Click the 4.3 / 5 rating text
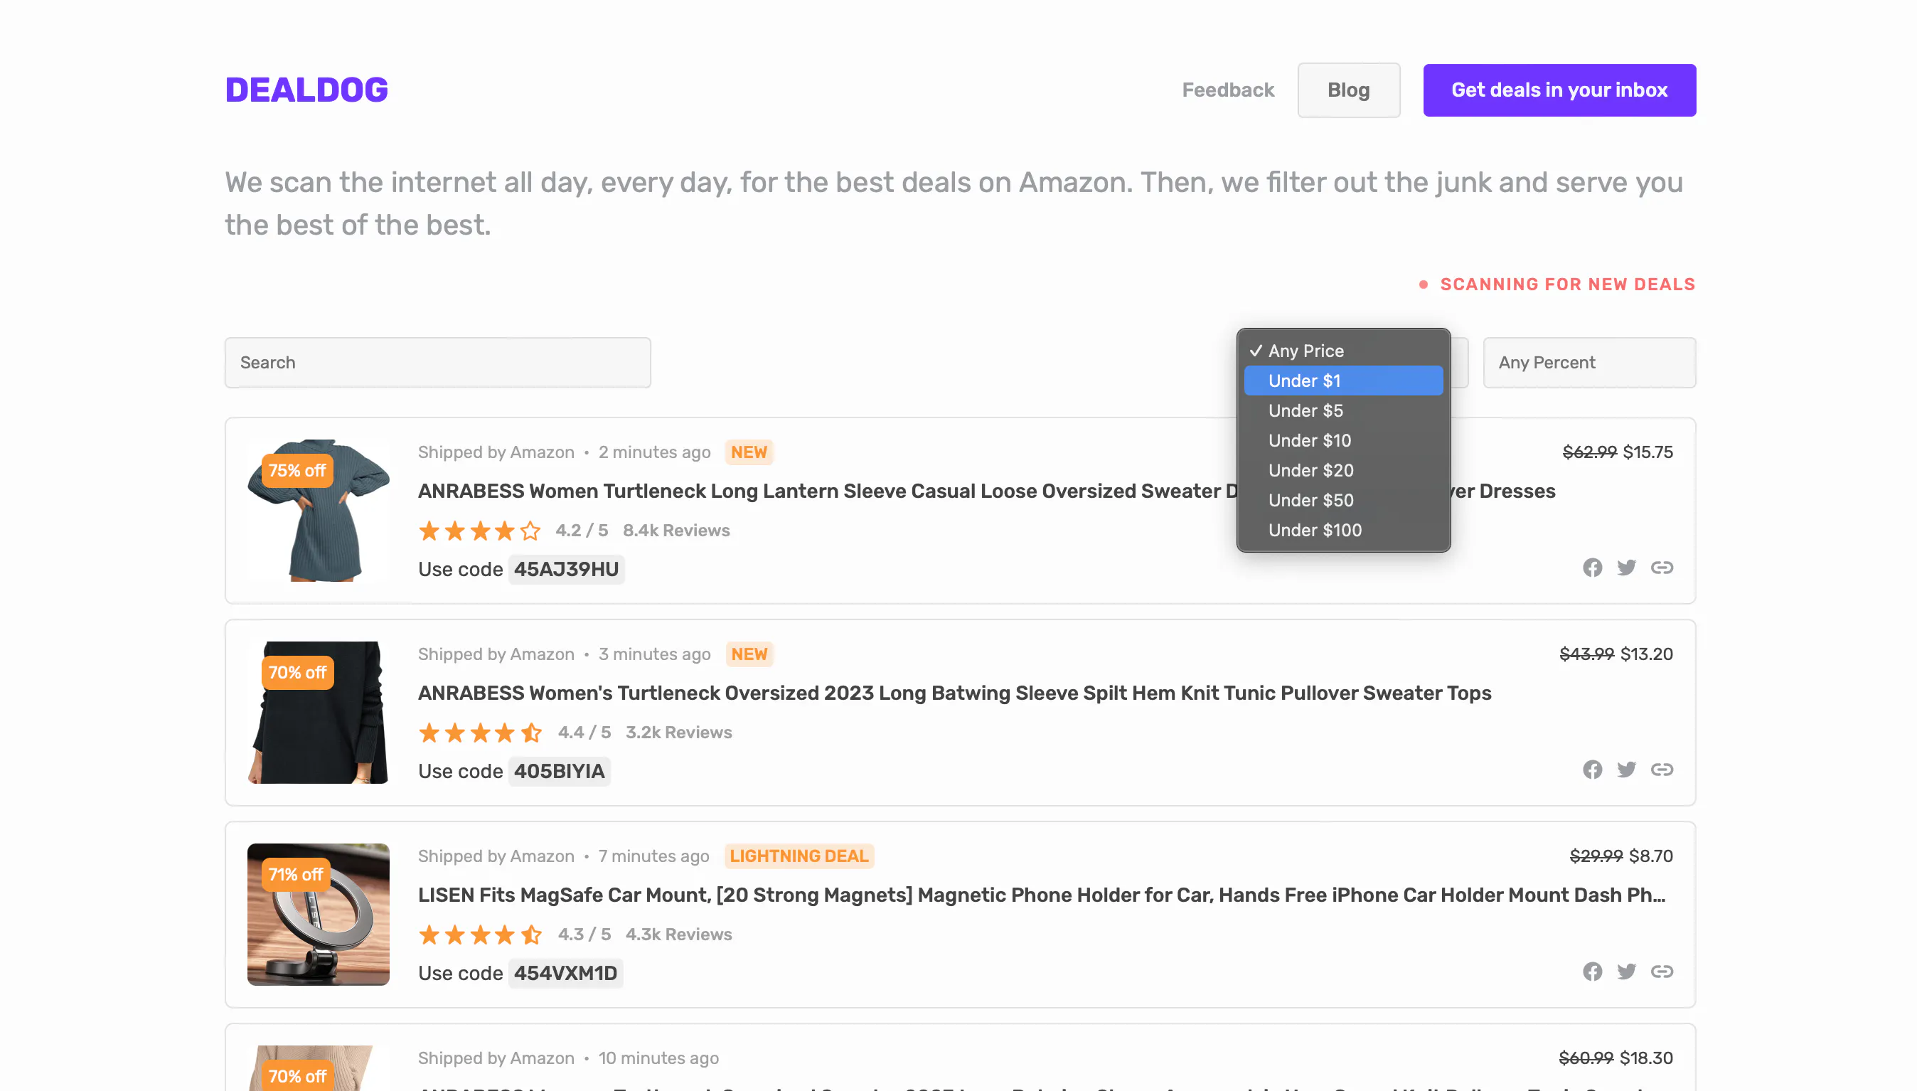Image resolution: width=1917 pixels, height=1091 pixels. (584, 935)
